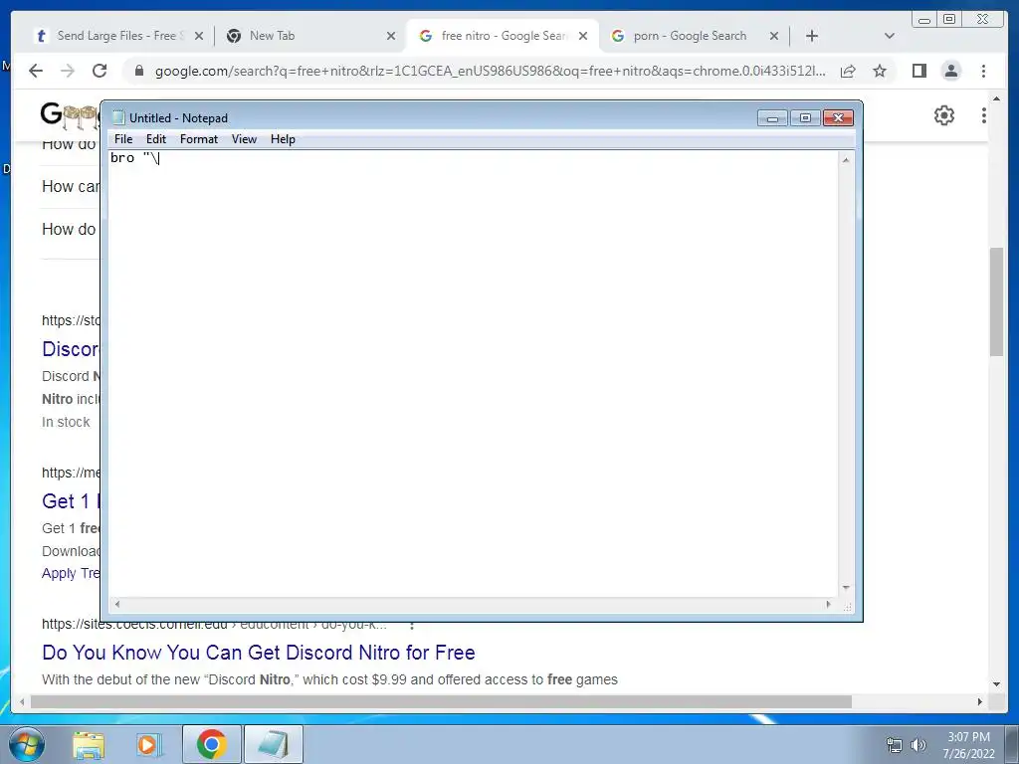The image size is (1019, 764).
Task: Open a new Chrome tab
Action: click(x=812, y=36)
